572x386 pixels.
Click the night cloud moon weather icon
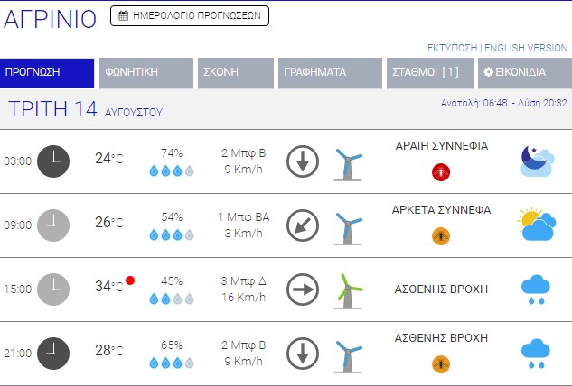tap(537, 161)
